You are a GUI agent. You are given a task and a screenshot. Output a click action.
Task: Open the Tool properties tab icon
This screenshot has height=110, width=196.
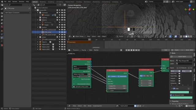coord(2,9)
